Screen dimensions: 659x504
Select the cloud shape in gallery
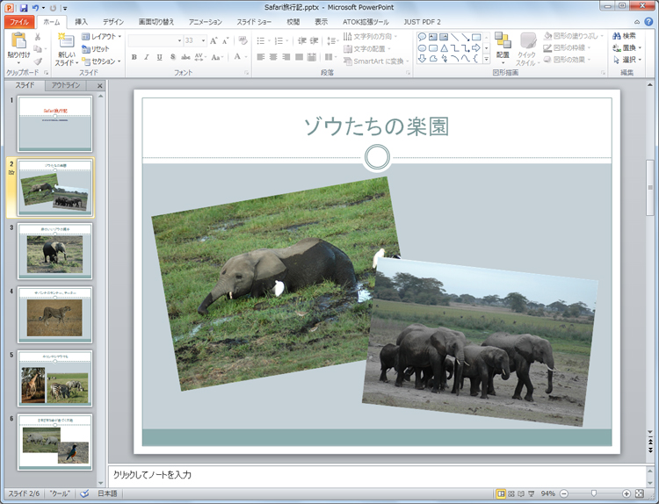pyautogui.click(x=433, y=59)
